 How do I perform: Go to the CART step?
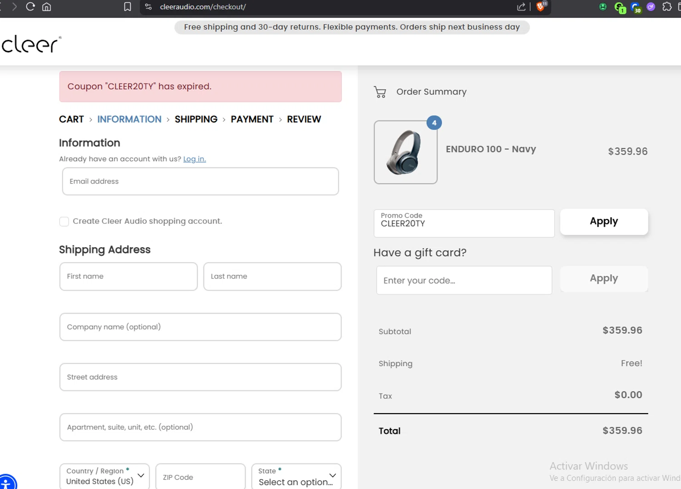[71, 119]
